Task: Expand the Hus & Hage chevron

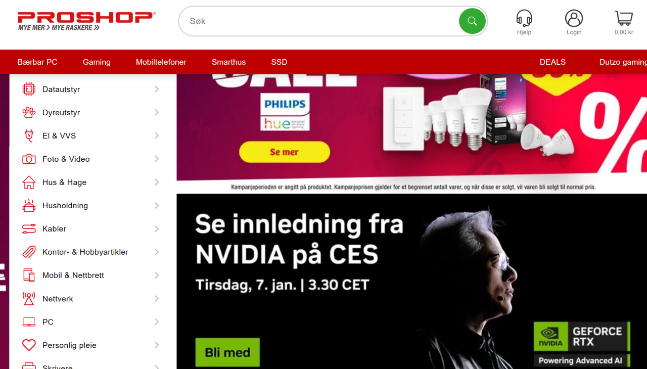Action: point(157,182)
